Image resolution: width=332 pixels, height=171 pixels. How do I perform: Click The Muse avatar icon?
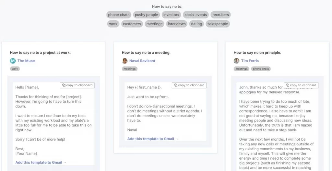click(13, 61)
